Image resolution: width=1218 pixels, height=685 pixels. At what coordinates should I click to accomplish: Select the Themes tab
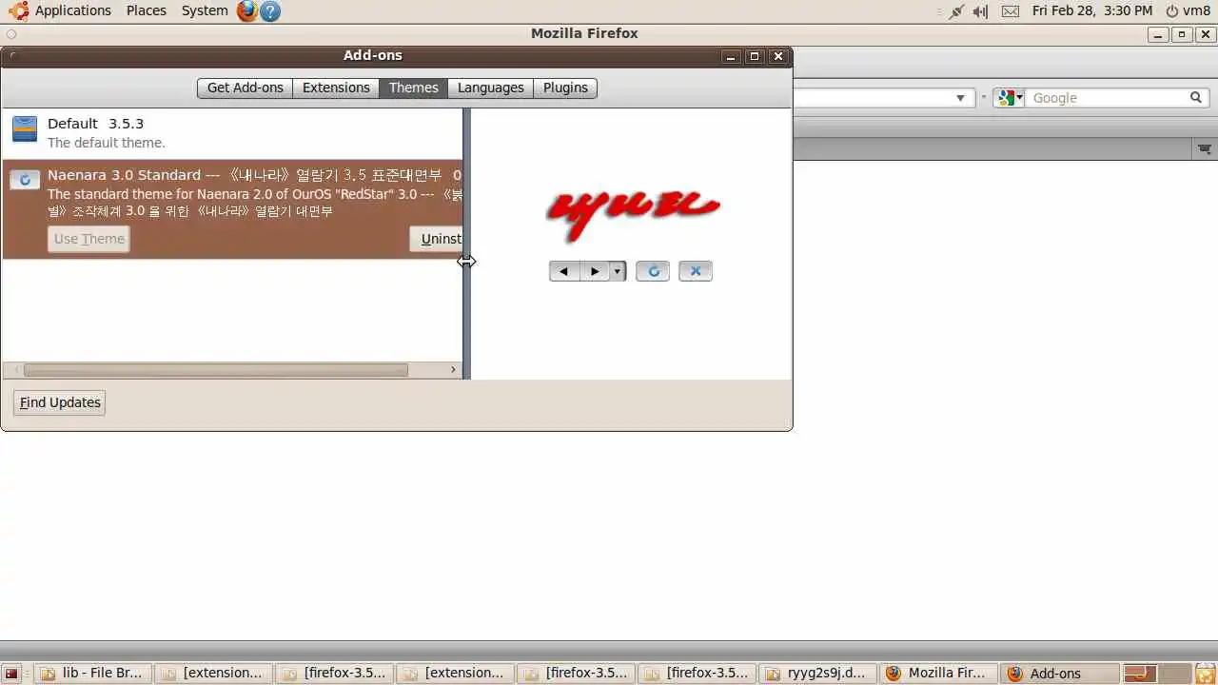tap(413, 88)
